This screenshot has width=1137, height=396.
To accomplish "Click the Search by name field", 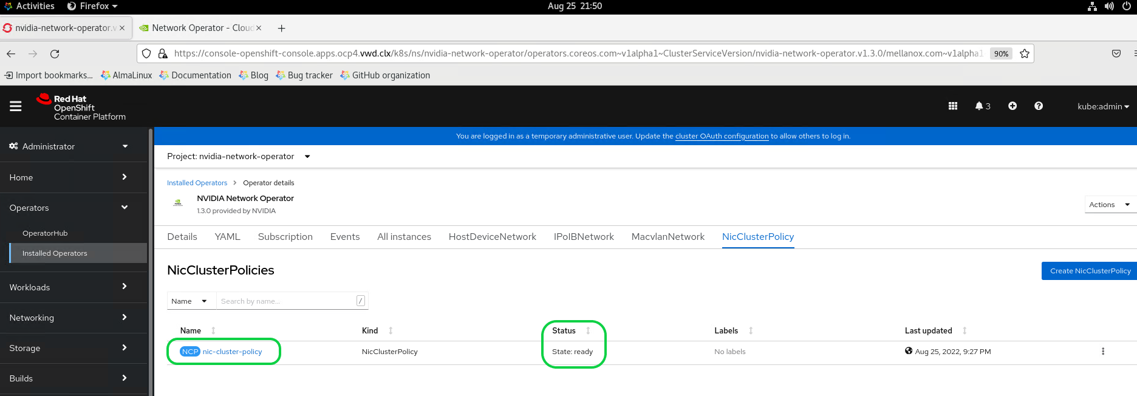I will (x=292, y=301).
